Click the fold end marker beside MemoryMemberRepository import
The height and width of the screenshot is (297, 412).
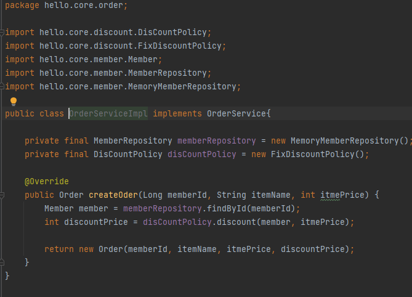(2, 86)
